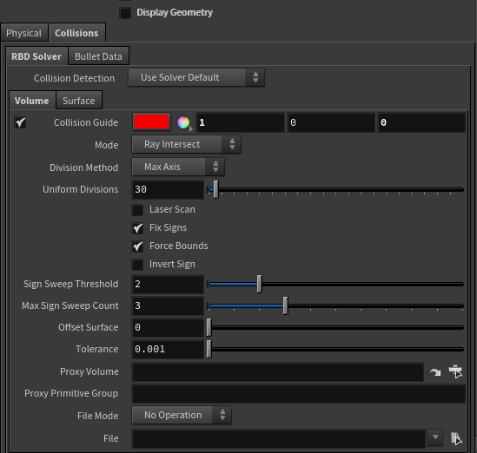Click the Offset Surface parameter label
This screenshot has width=477, height=453.
[x=89, y=327]
